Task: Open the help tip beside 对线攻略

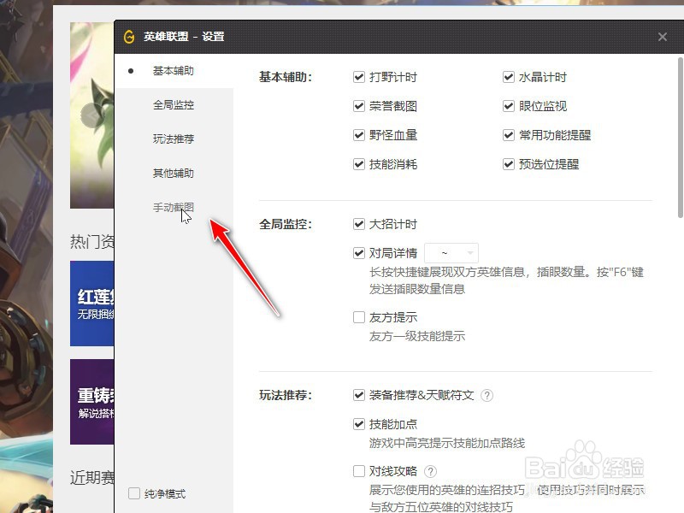Action: coord(430,469)
